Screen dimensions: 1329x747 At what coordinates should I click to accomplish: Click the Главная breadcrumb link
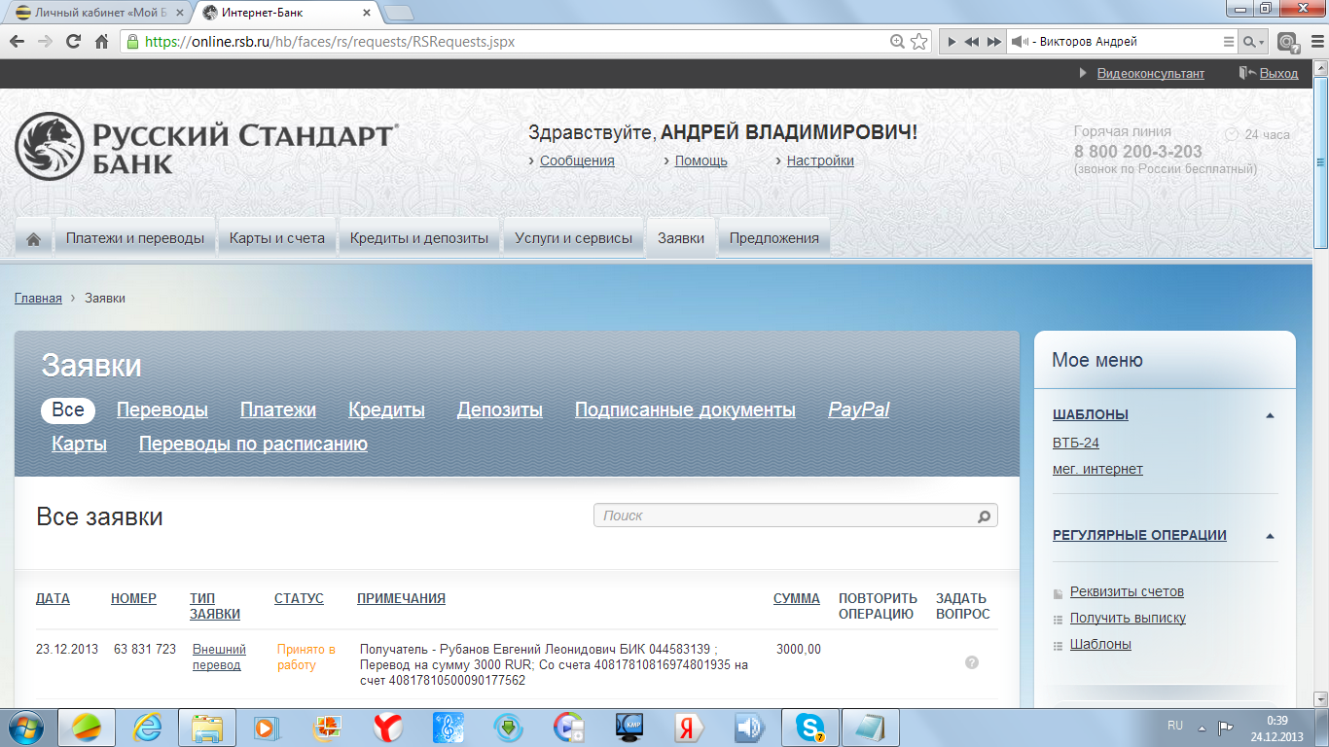pos(38,298)
